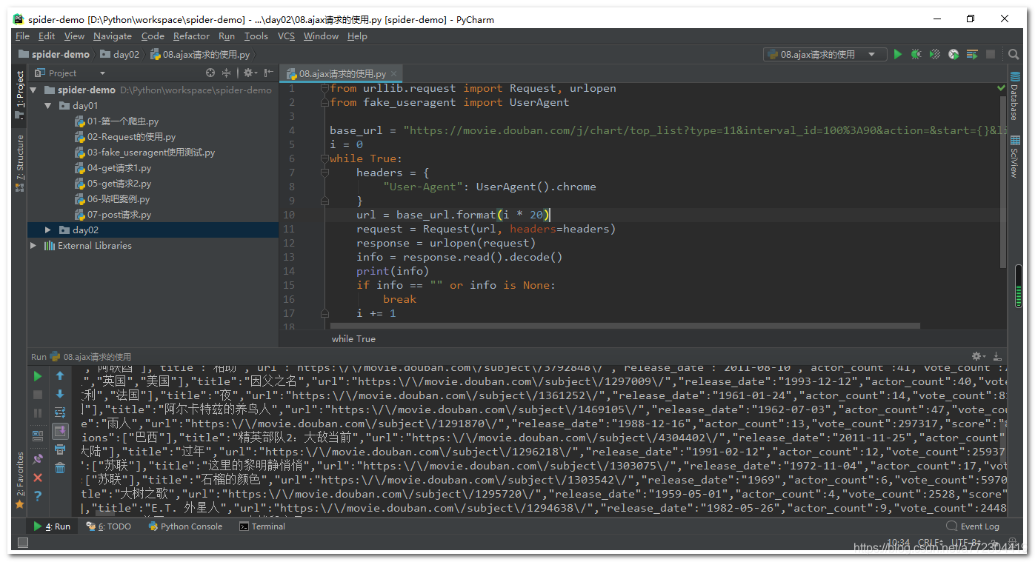Open Navigate menu

pos(113,36)
